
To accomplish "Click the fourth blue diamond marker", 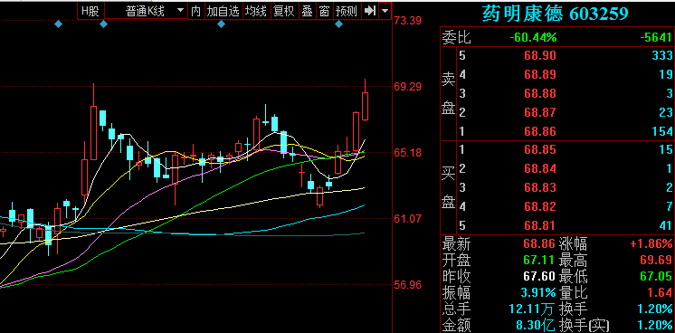I will [x=338, y=24].
